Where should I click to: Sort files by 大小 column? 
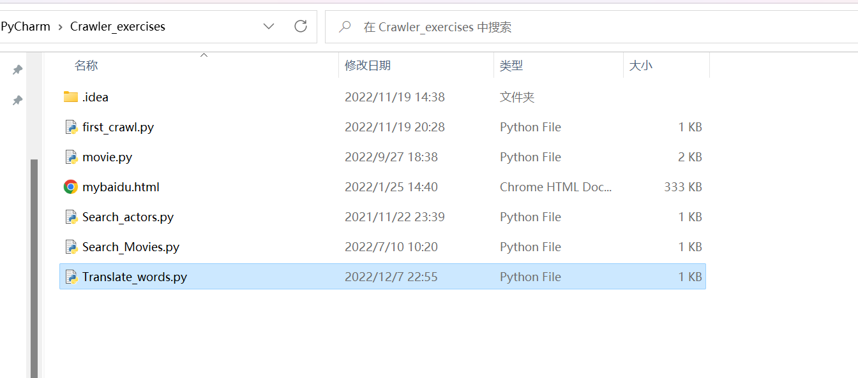[640, 65]
